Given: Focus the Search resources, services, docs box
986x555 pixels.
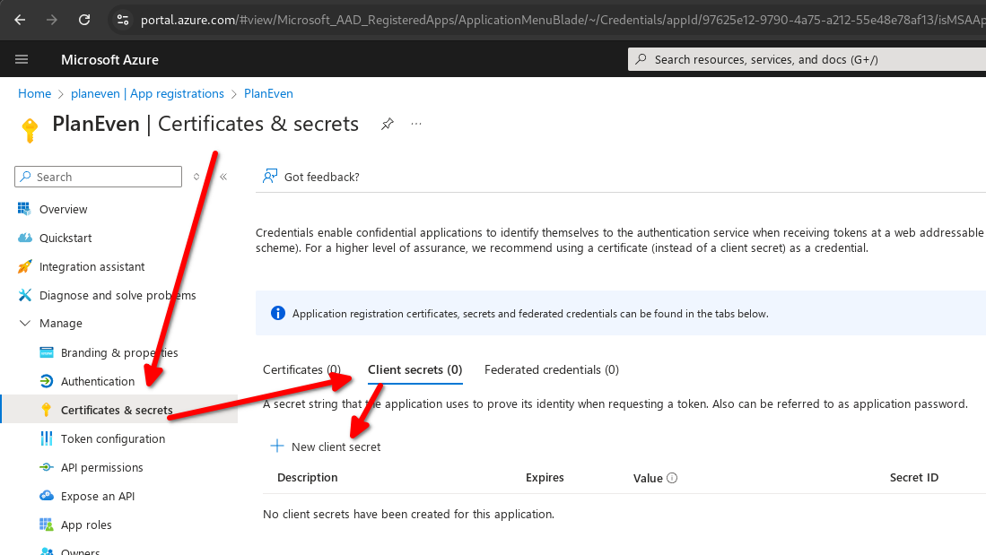Looking at the screenshot, I should coord(807,60).
